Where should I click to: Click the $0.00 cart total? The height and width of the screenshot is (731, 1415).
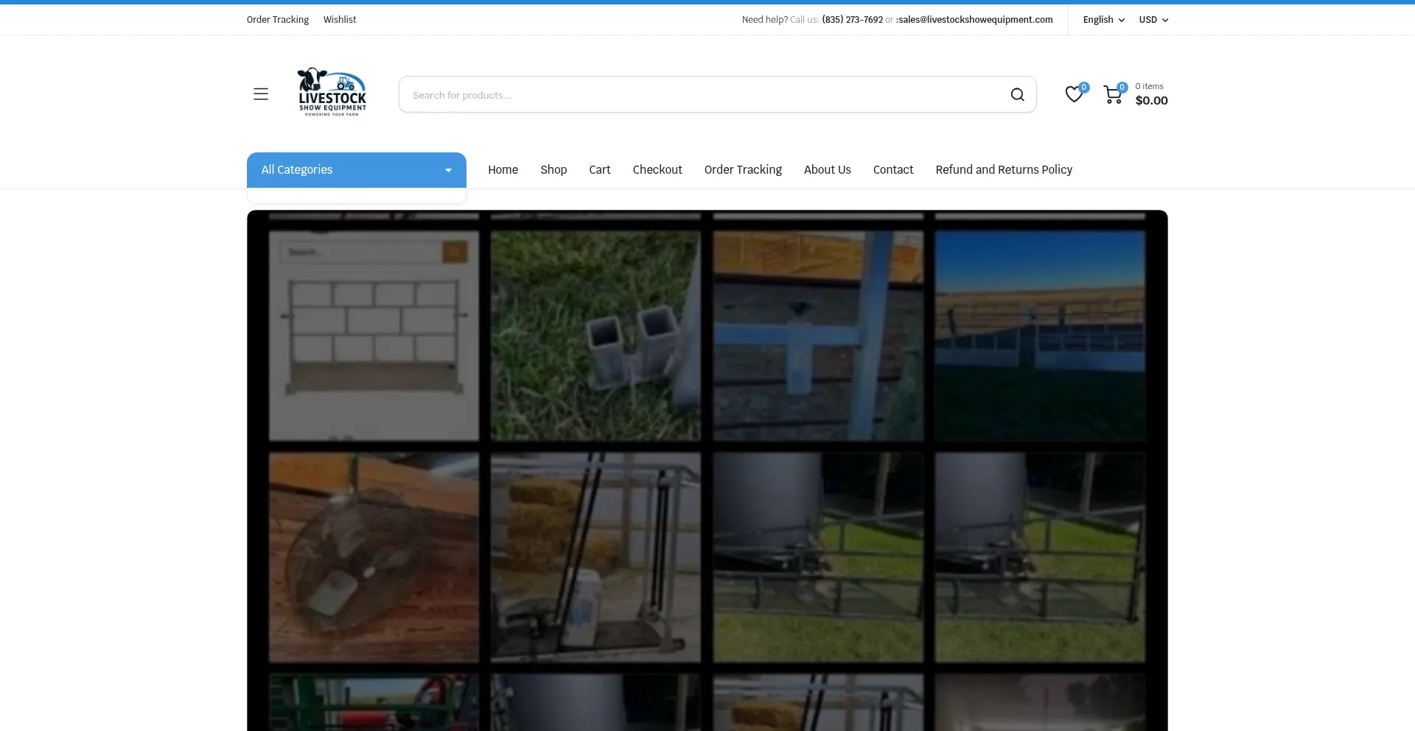pos(1151,101)
